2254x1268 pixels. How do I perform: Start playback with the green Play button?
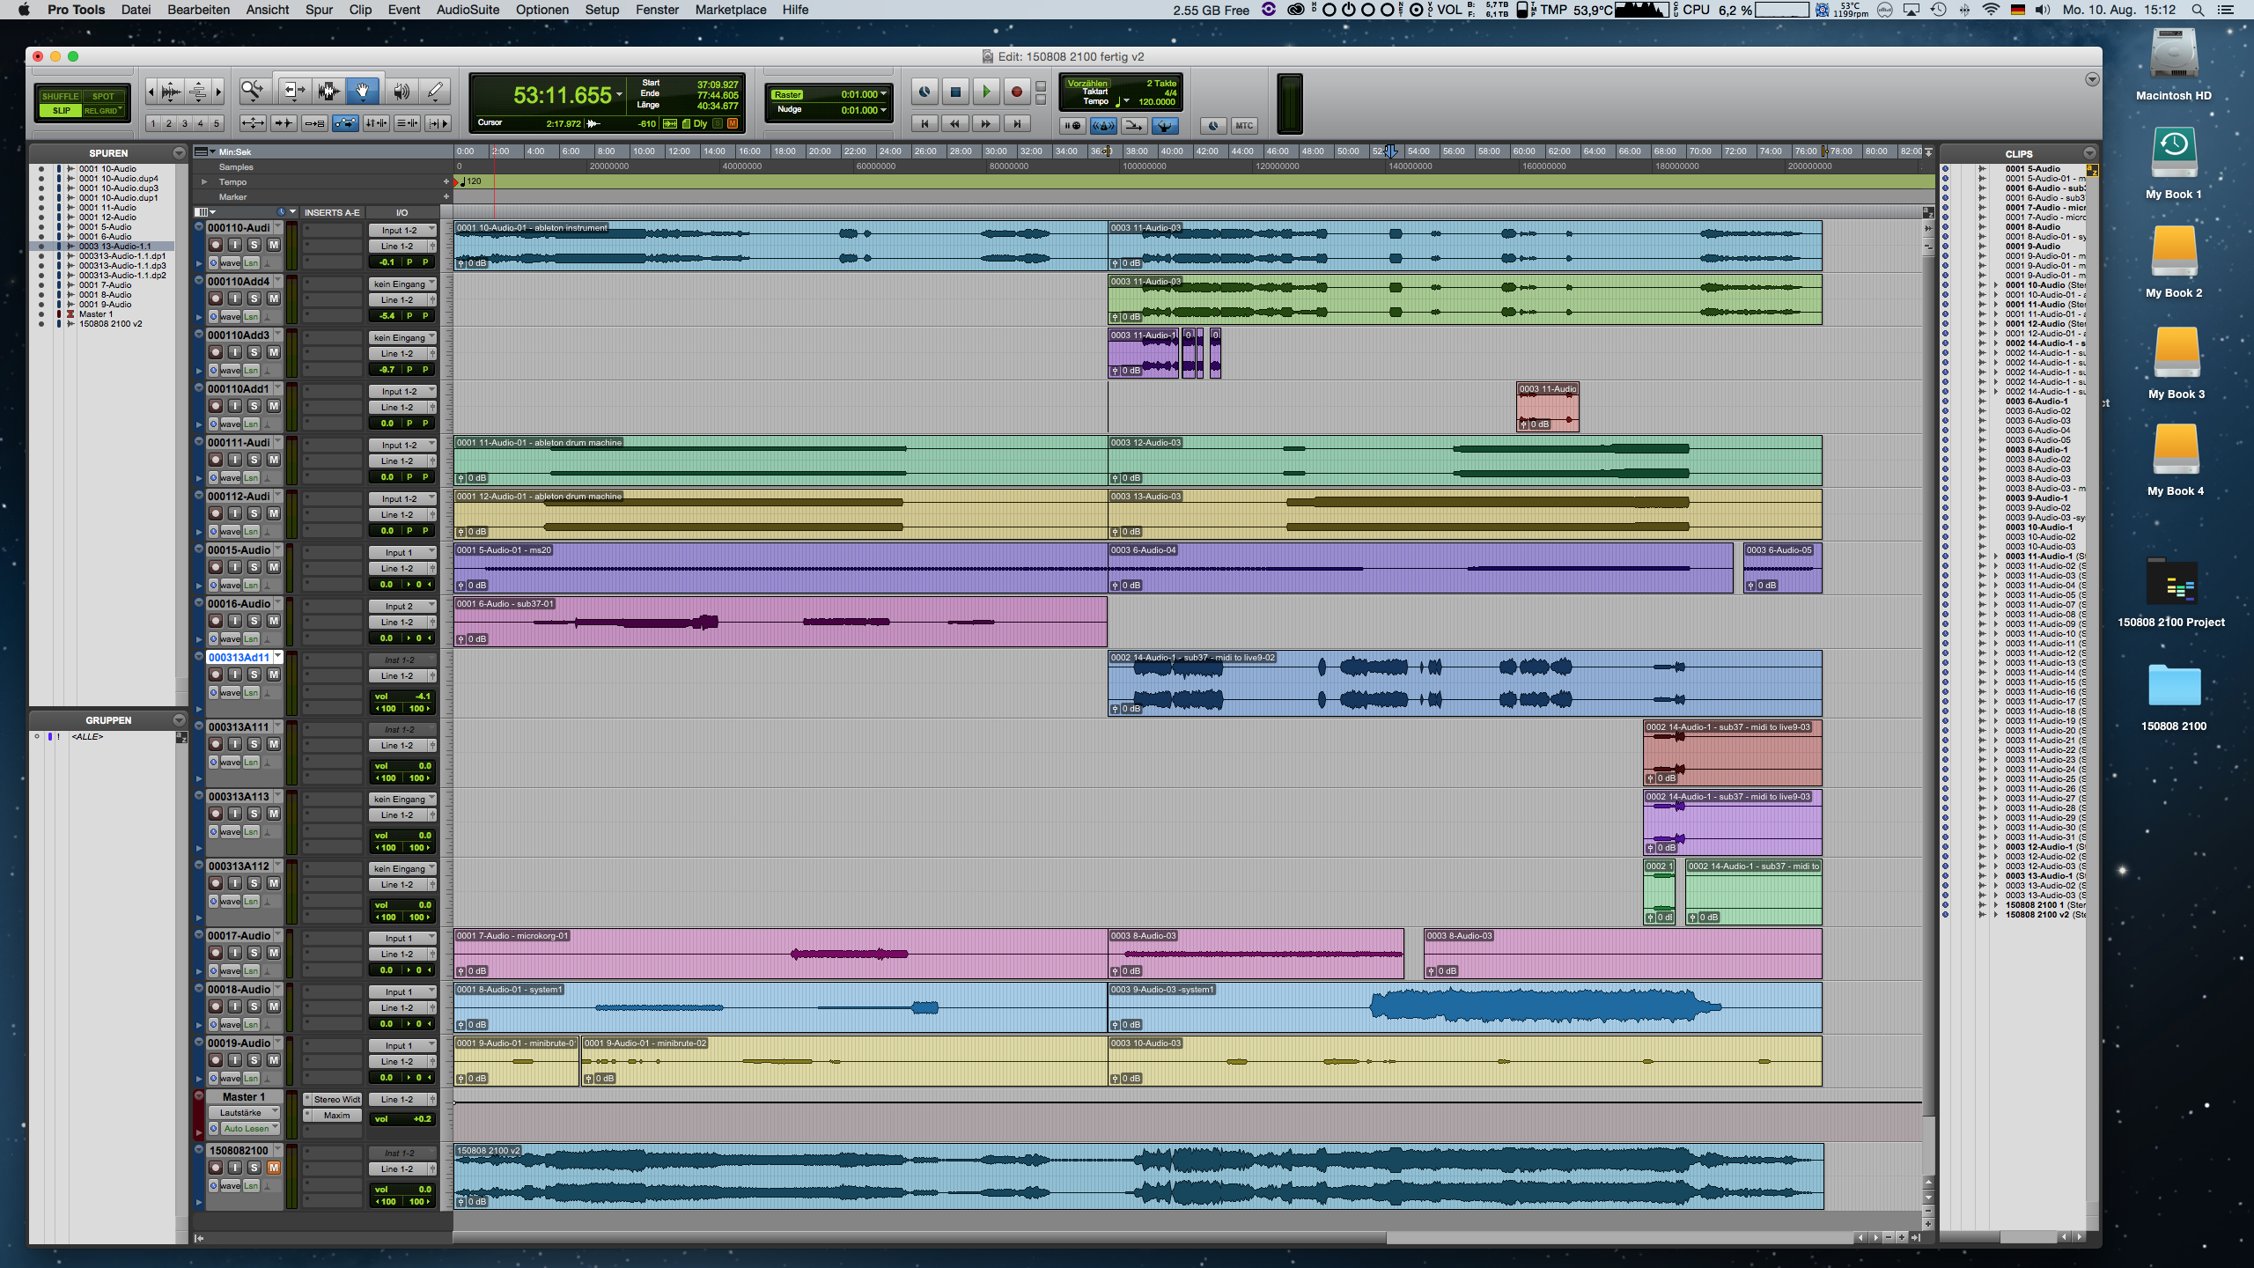click(986, 92)
